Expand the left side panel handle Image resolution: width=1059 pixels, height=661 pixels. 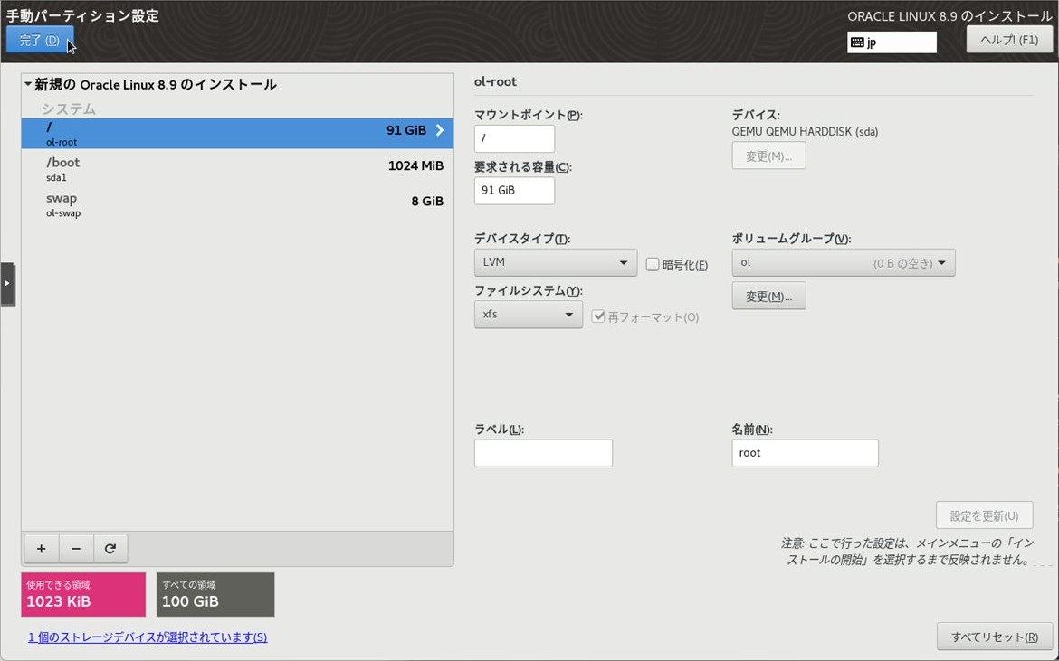[x=6, y=283]
